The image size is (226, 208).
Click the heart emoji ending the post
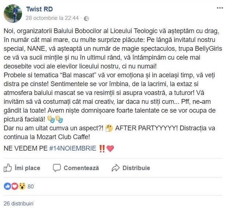point(110,148)
